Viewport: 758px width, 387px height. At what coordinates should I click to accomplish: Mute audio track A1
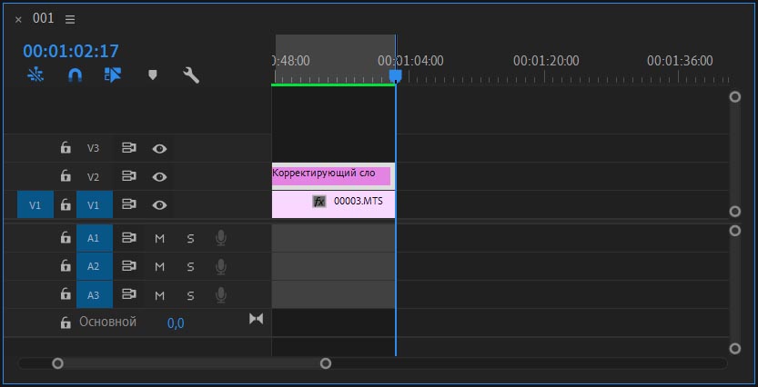[159, 238]
